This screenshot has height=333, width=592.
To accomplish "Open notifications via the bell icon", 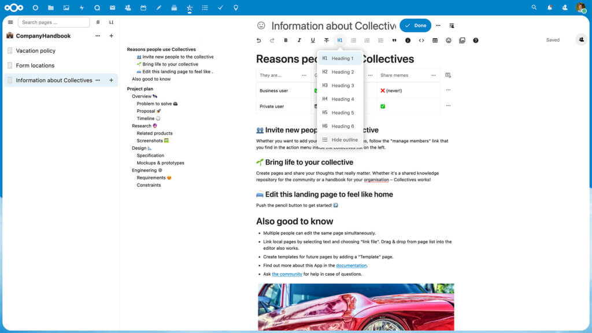I will 550,7.
